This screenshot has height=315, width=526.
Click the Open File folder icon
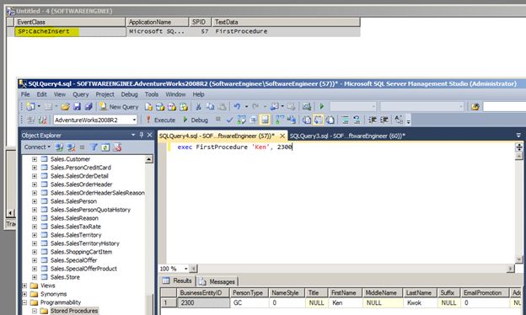click(65, 107)
